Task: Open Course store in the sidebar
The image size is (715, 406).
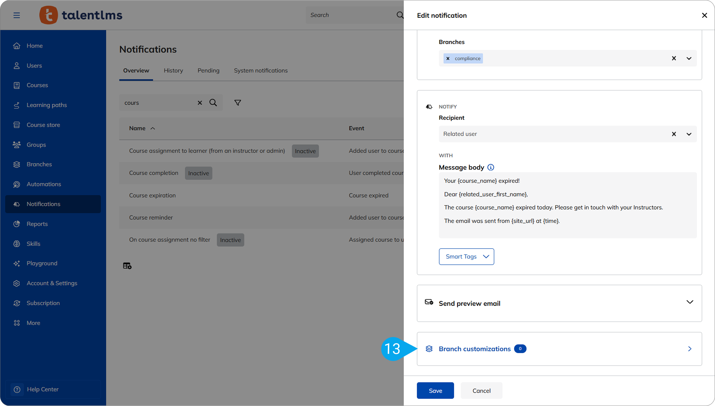Action: (x=53, y=125)
